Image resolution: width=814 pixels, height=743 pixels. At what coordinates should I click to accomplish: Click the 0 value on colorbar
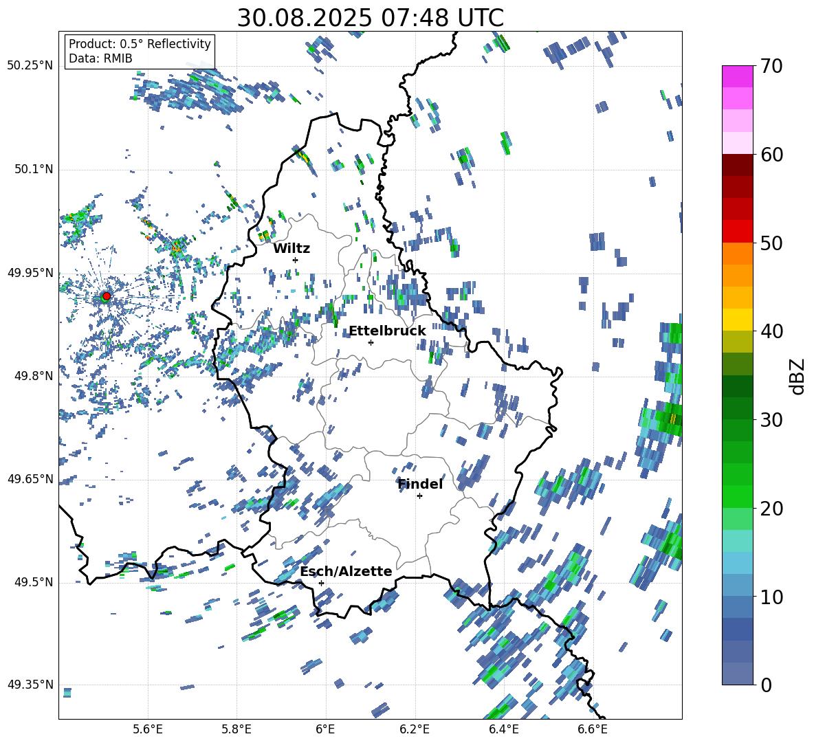(x=766, y=685)
